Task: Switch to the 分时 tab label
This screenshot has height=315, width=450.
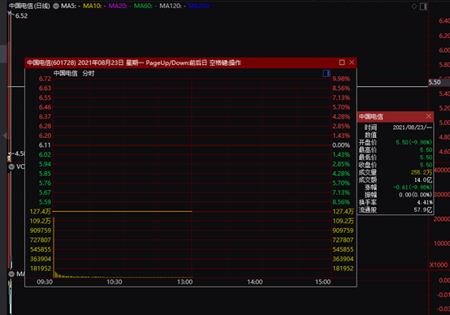Action: [89, 73]
